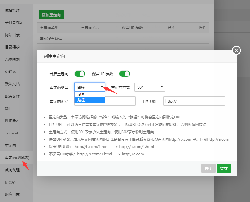The height and width of the screenshot is (202, 250).
Task: Open the 重定向方式 301 dropdown
Action: pyautogui.click(x=149, y=87)
